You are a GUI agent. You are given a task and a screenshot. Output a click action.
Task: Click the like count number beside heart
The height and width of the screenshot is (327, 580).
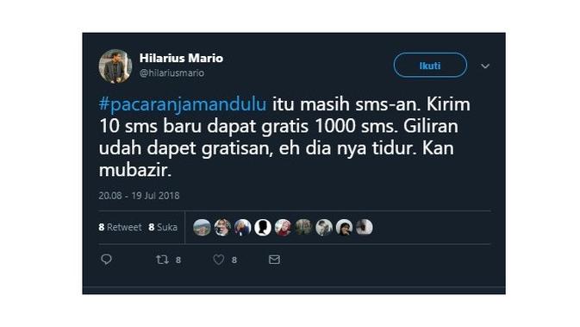[x=234, y=261]
